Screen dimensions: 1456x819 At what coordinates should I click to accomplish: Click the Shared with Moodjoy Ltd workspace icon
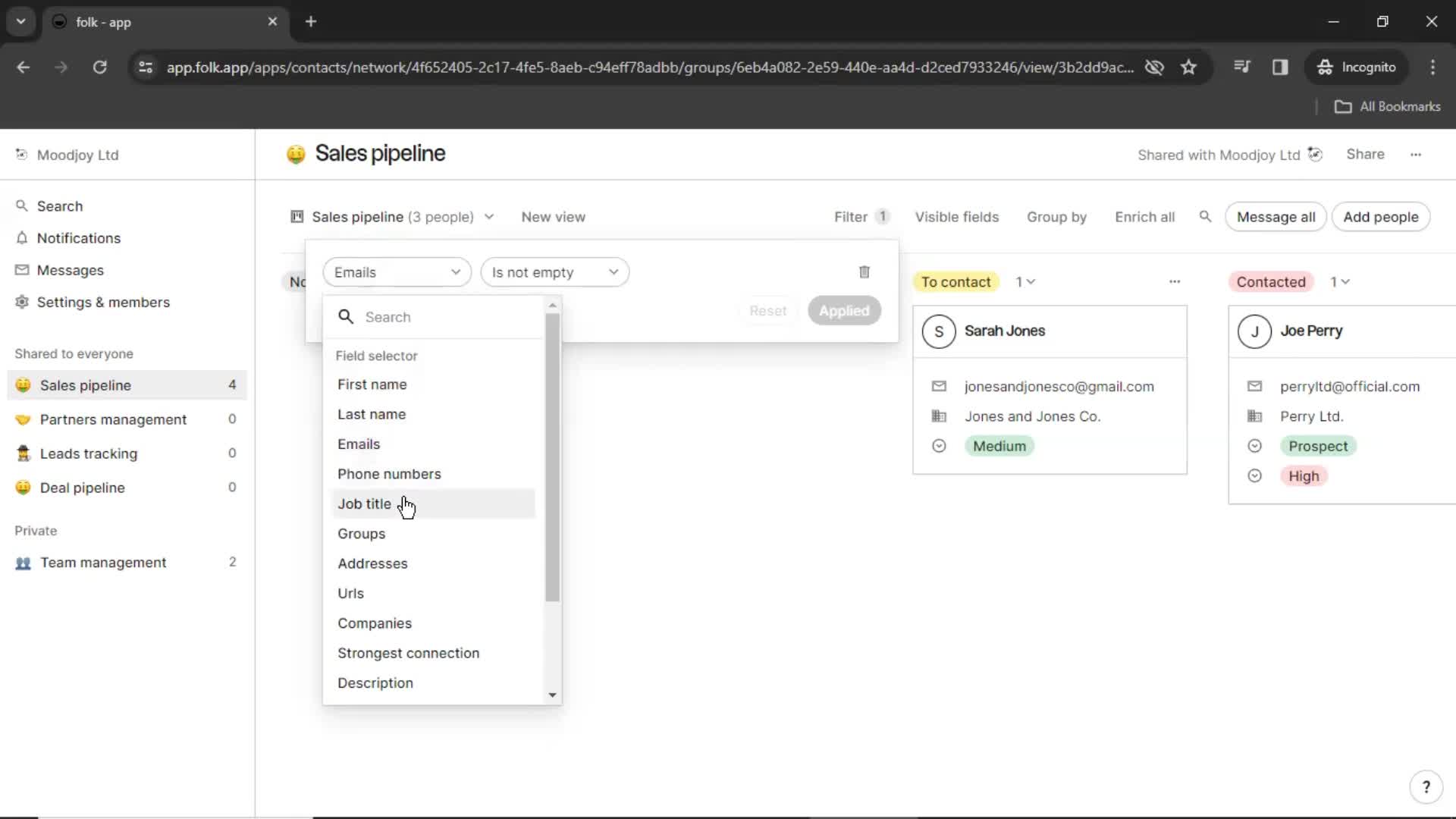[x=1316, y=155]
